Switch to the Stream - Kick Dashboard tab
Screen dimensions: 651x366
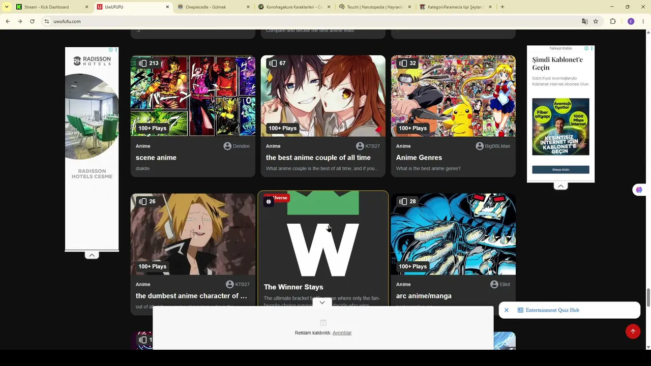pos(52,7)
